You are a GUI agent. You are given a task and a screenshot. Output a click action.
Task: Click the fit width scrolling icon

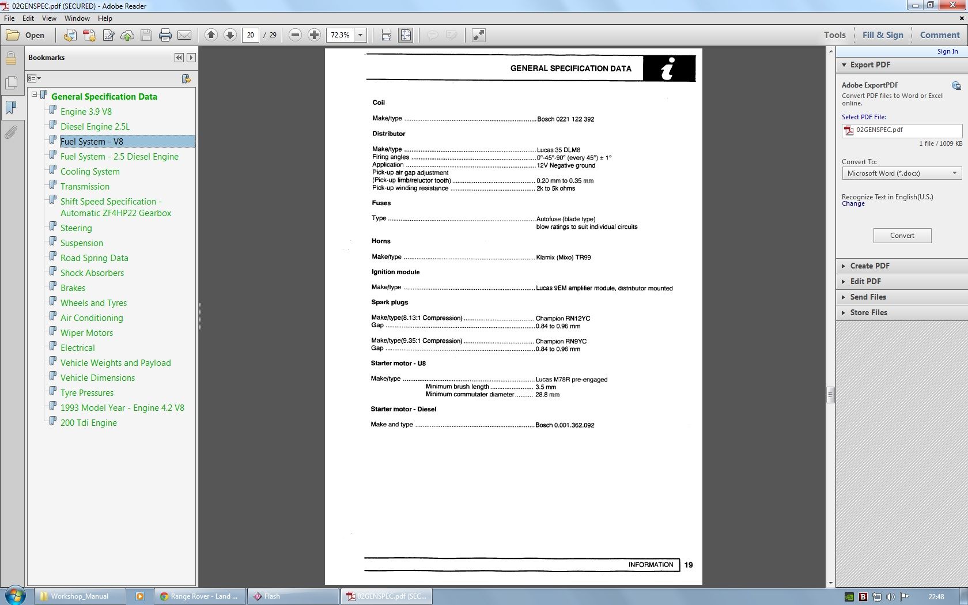(387, 35)
